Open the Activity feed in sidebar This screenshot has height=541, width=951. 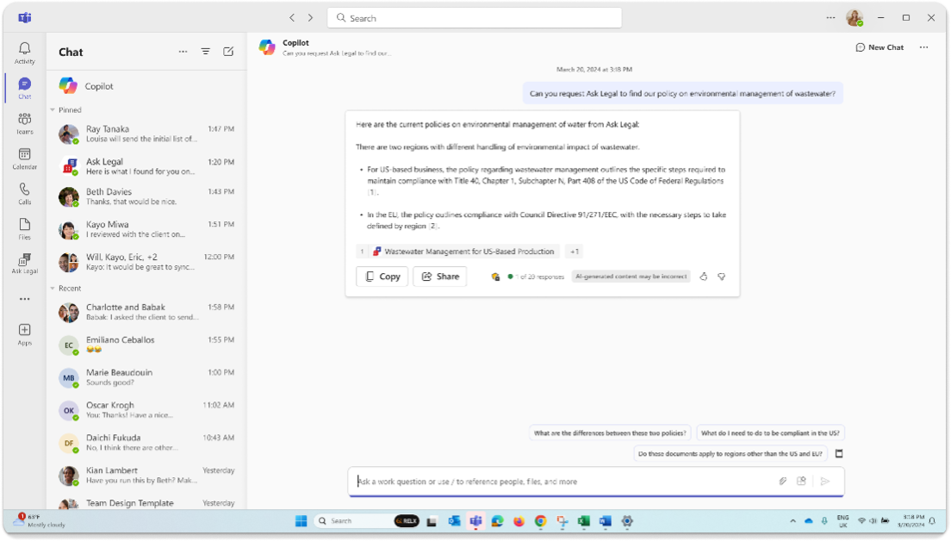25,53
